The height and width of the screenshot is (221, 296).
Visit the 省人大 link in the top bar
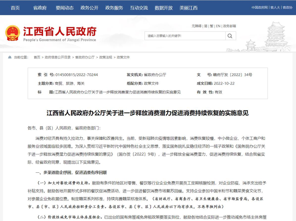(x=275, y=7)
